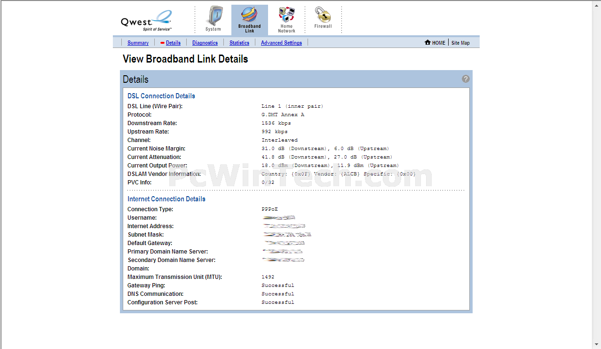Select the MTU value '1492'
Screen dimensions: 601x349
coord(268,277)
